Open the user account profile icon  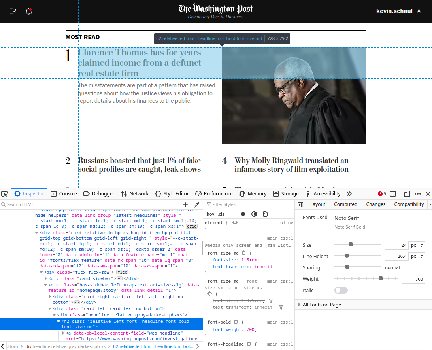(419, 11)
